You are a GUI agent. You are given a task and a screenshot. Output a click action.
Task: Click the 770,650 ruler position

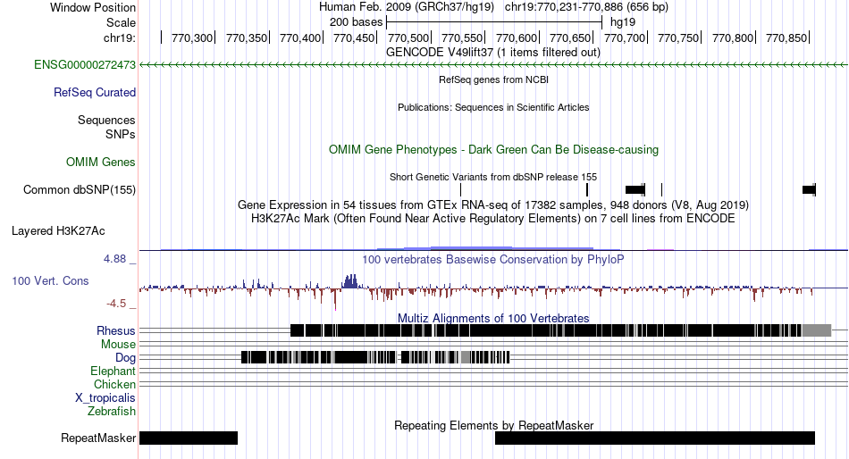pyautogui.click(x=570, y=38)
